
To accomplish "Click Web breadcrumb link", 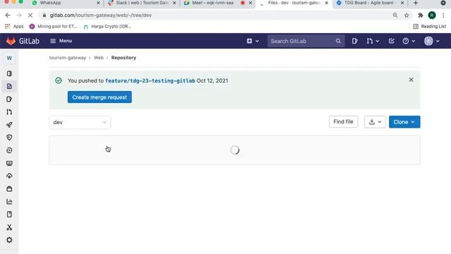I will point(99,58).
